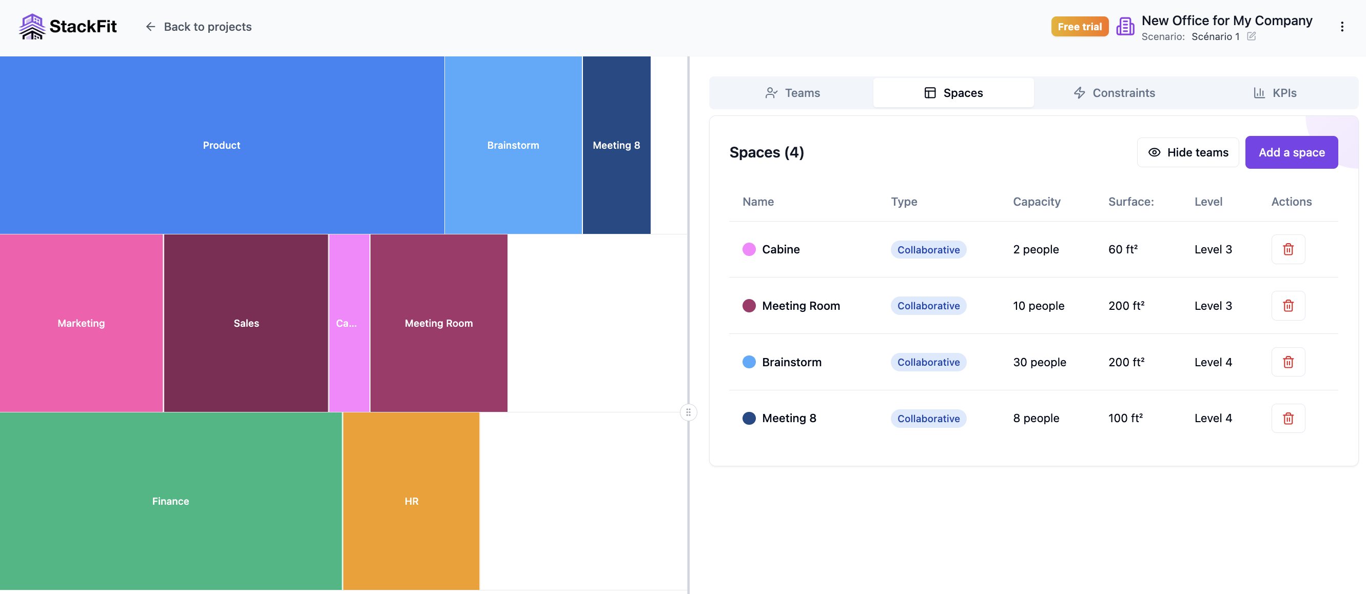Delete the Brainstorm space using the trash icon
Screen dimensions: 1366x594
coord(1288,362)
